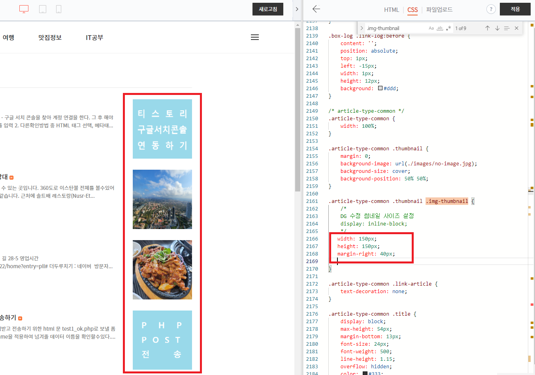Click the #333 color swatch in editor
This screenshot has height=375, width=535.
365,373
